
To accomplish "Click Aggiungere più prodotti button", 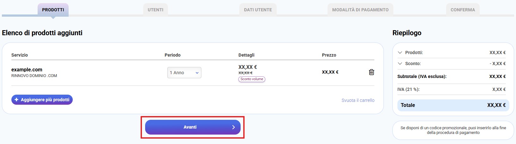I will tap(42, 100).
